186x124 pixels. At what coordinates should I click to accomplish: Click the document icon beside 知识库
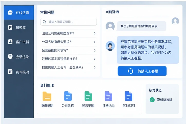pos(10,27)
